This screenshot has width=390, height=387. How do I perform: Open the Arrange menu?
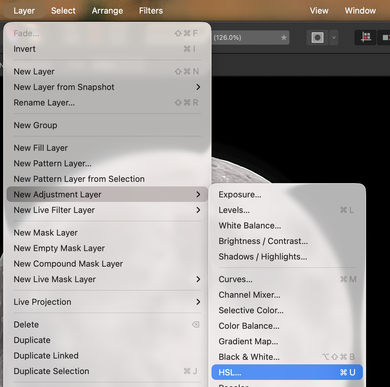107,11
